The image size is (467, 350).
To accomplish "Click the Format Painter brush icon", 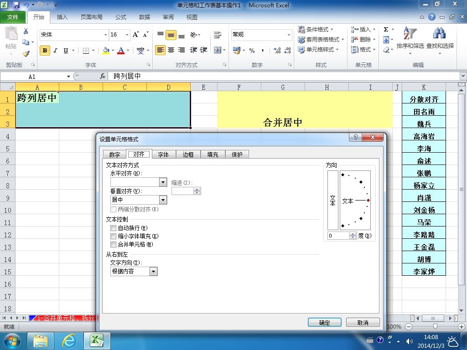I will tap(26, 54).
